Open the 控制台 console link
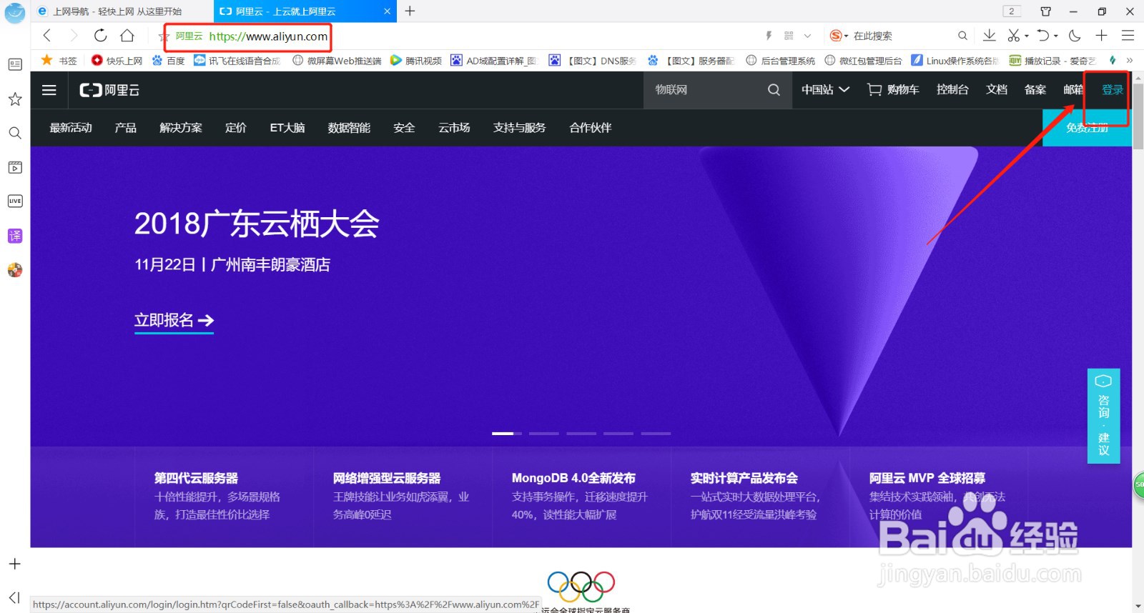This screenshot has height=613, width=1144. 952,90
